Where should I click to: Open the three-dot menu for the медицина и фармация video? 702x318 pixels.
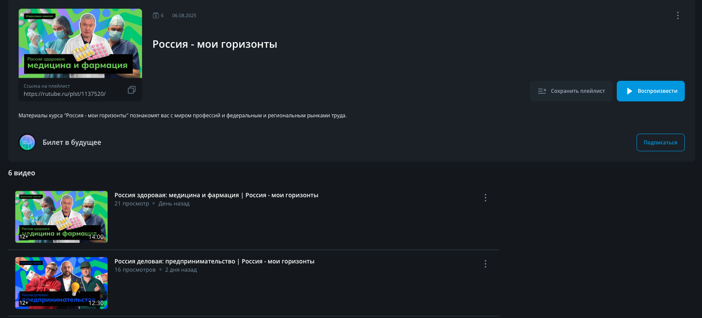(485, 198)
